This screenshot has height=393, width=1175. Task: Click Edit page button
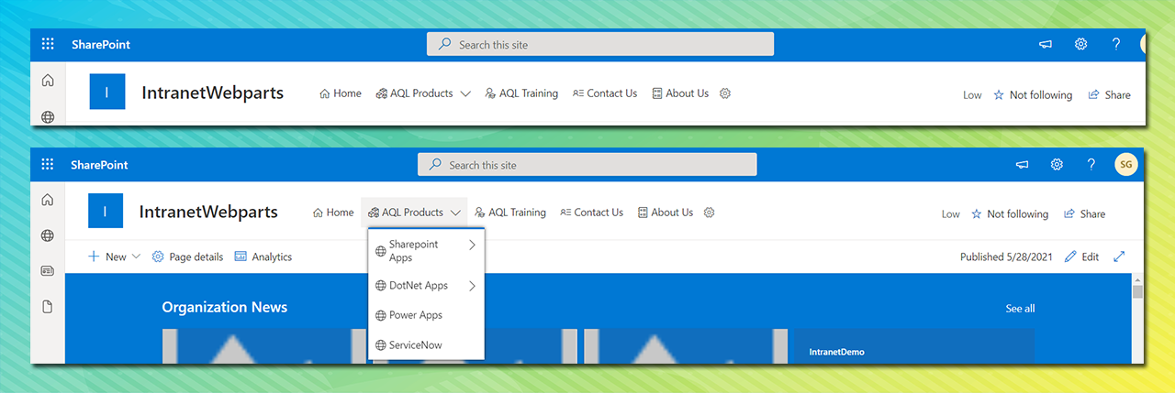[1081, 257]
